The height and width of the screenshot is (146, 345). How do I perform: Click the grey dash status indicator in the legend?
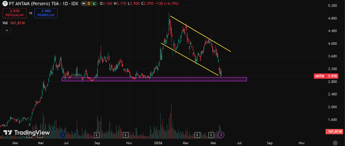tap(83, 3)
